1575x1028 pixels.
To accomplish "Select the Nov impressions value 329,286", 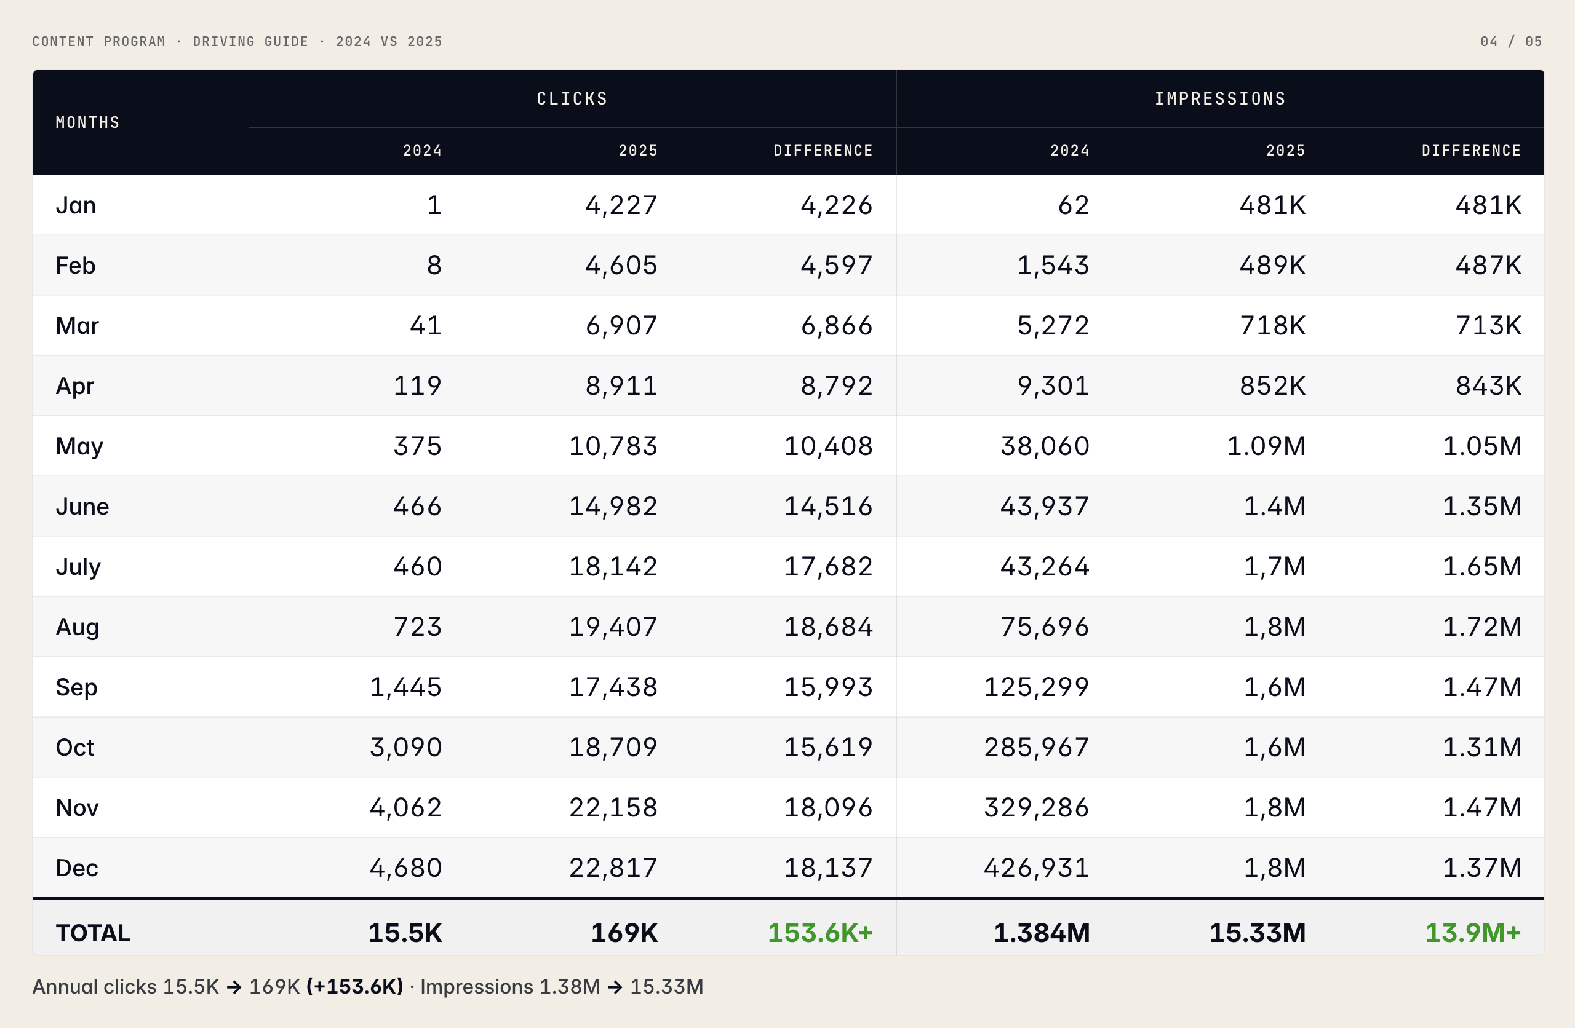I will [x=1036, y=807].
